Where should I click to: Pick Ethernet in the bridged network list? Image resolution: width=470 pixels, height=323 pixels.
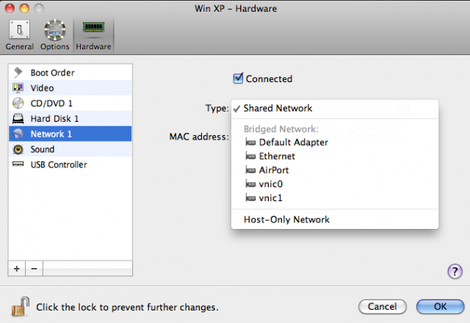pyautogui.click(x=277, y=156)
